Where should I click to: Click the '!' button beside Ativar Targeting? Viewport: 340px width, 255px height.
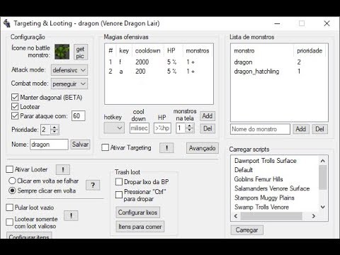click(x=166, y=148)
